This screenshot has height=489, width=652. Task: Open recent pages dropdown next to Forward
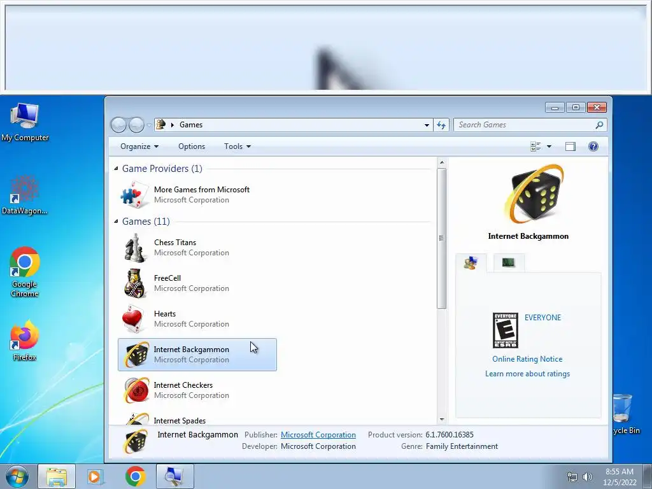(x=149, y=125)
